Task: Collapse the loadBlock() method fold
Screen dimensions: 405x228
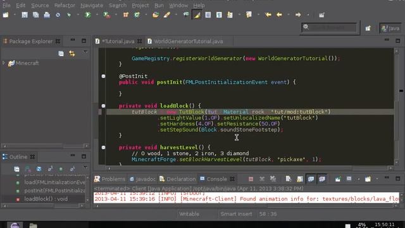Action: click(103, 106)
